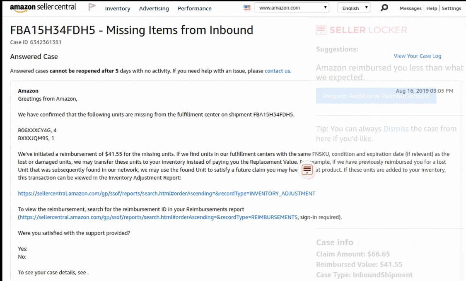Click the US flag marketplace icon
This screenshot has width=466, height=281.
(247, 8)
